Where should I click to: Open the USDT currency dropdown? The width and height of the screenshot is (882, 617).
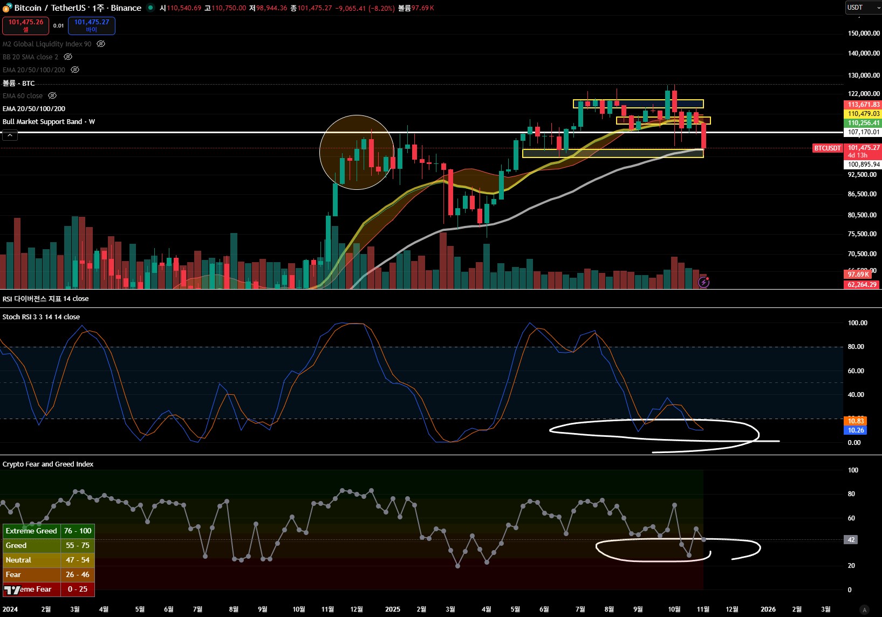click(x=863, y=8)
